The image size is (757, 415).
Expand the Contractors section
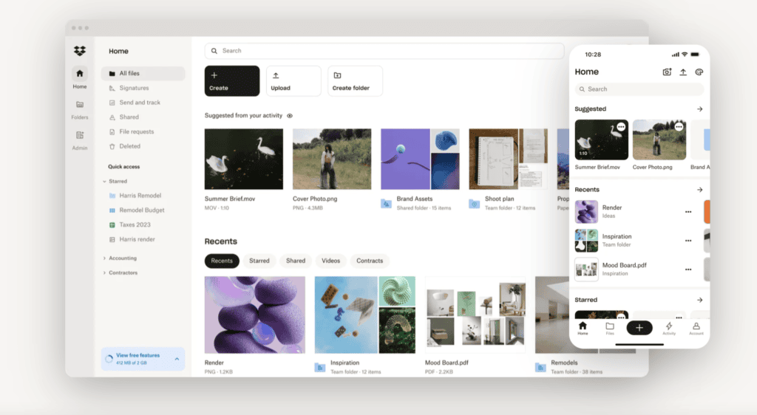tap(104, 272)
